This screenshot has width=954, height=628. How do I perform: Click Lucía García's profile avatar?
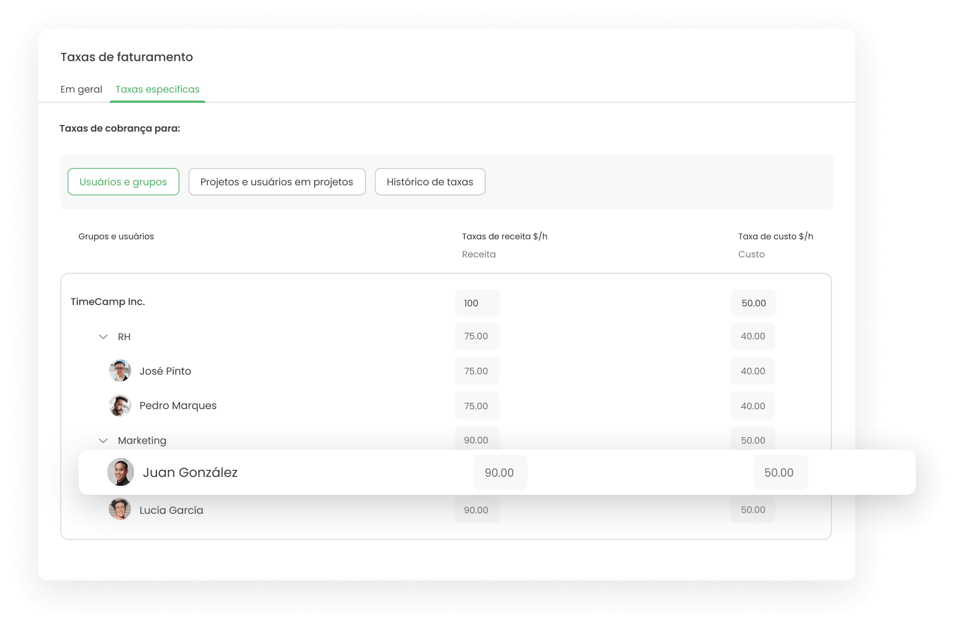tap(120, 510)
